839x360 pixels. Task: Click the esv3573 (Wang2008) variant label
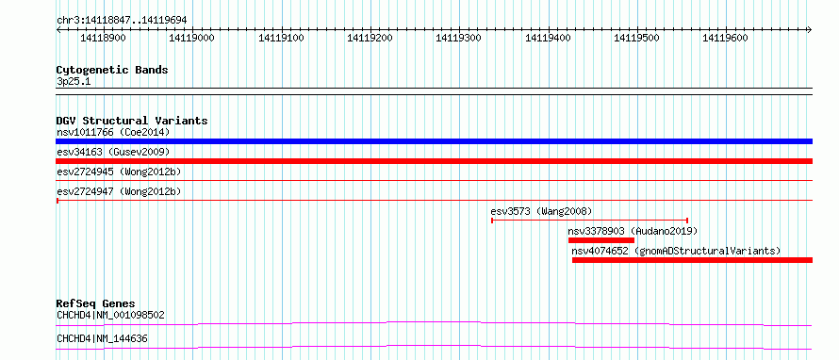541,211
